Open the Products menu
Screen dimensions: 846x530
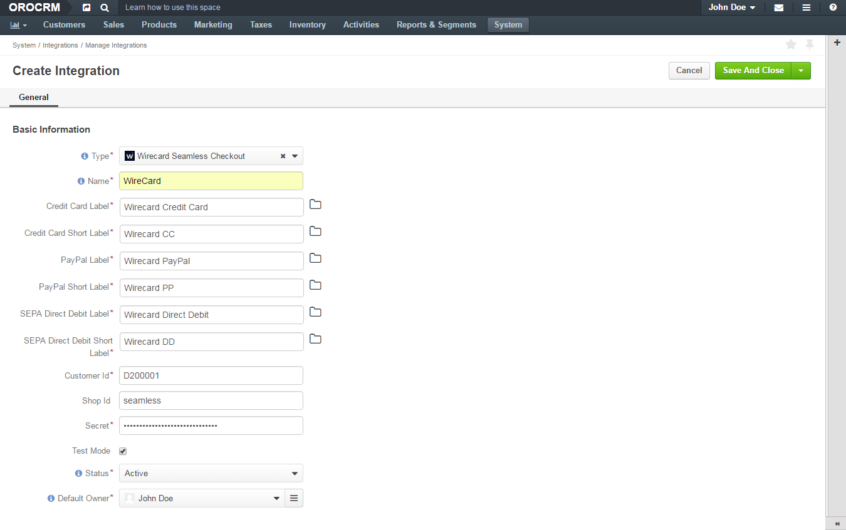tap(159, 25)
